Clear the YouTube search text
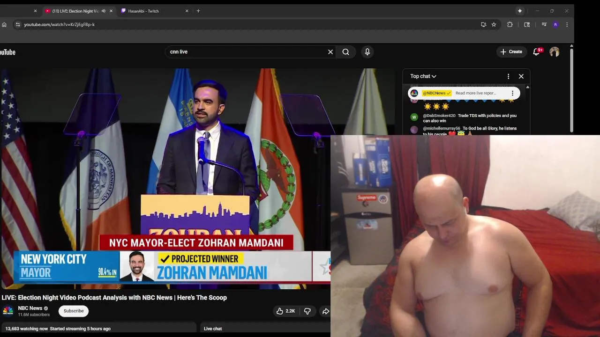600x337 pixels. click(x=330, y=52)
